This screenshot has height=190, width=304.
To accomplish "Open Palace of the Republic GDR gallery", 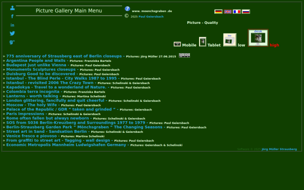I will click(x=61, y=109).
